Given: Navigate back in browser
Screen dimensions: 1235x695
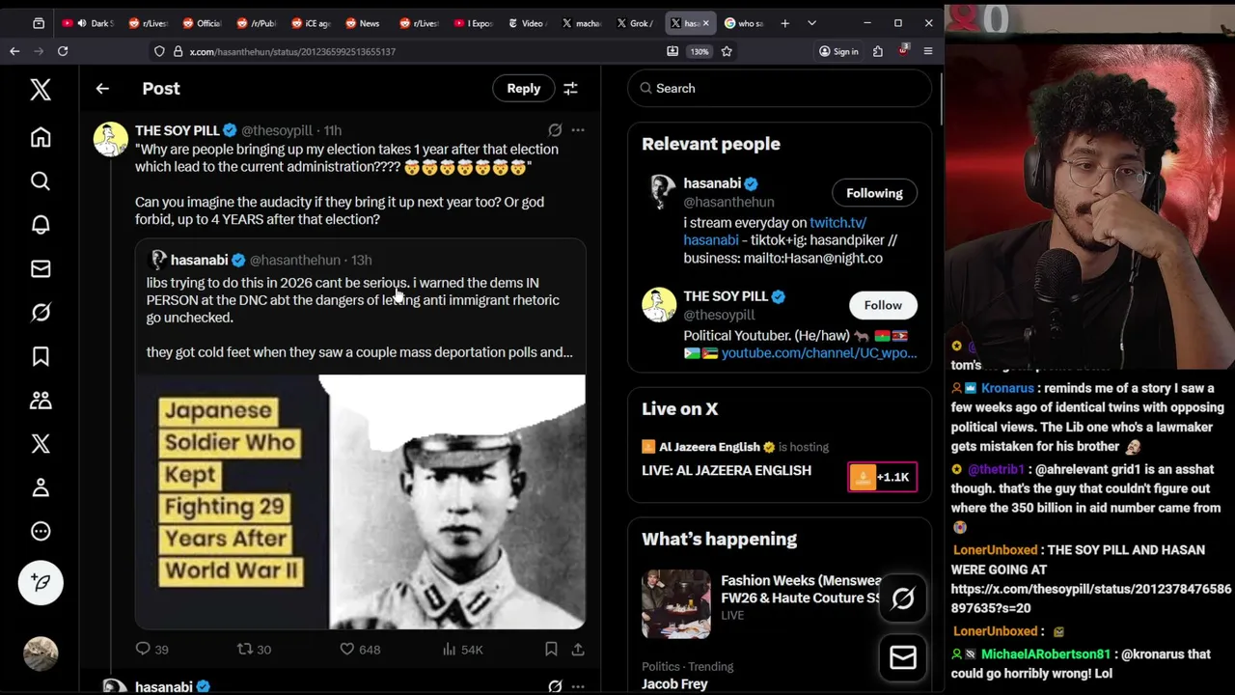Looking at the screenshot, I should coord(14,51).
